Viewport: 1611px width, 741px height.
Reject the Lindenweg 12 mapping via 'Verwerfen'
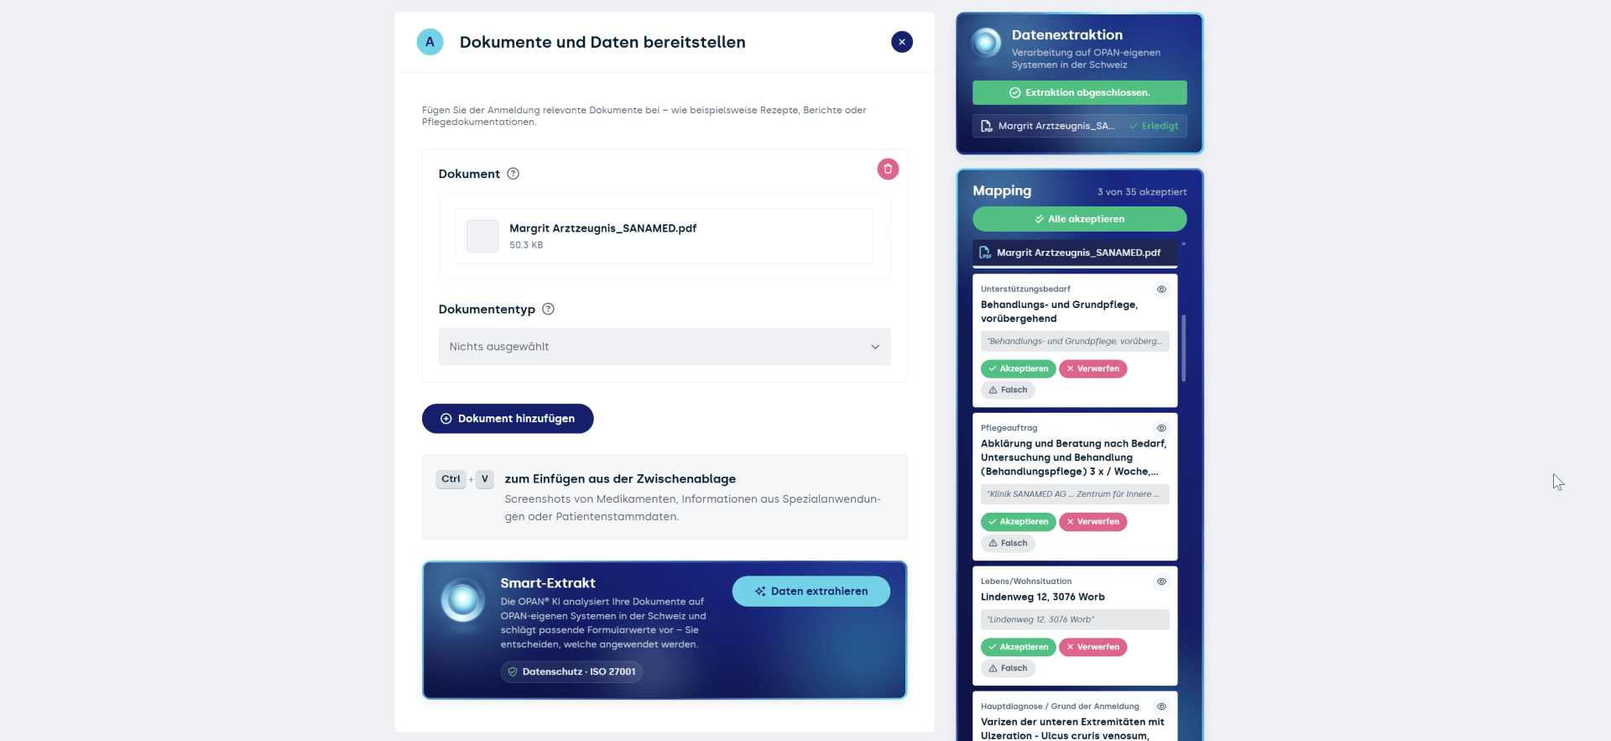click(x=1092, y=647)
